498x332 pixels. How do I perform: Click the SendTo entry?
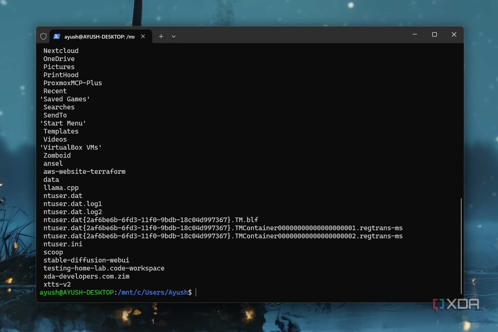pos(55,115)
